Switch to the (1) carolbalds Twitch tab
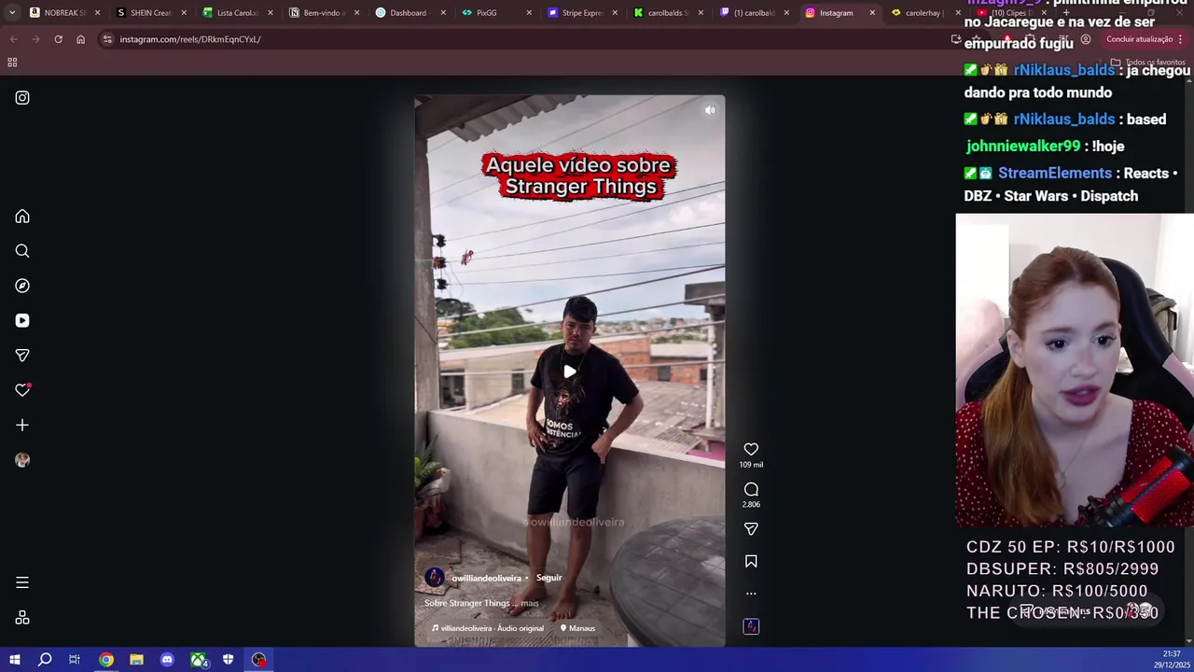 pyautogui.click(x=752, y=13)
